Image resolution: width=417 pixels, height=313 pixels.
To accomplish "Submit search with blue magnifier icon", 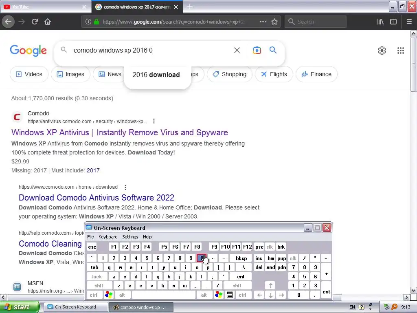I will pos(273,50).
